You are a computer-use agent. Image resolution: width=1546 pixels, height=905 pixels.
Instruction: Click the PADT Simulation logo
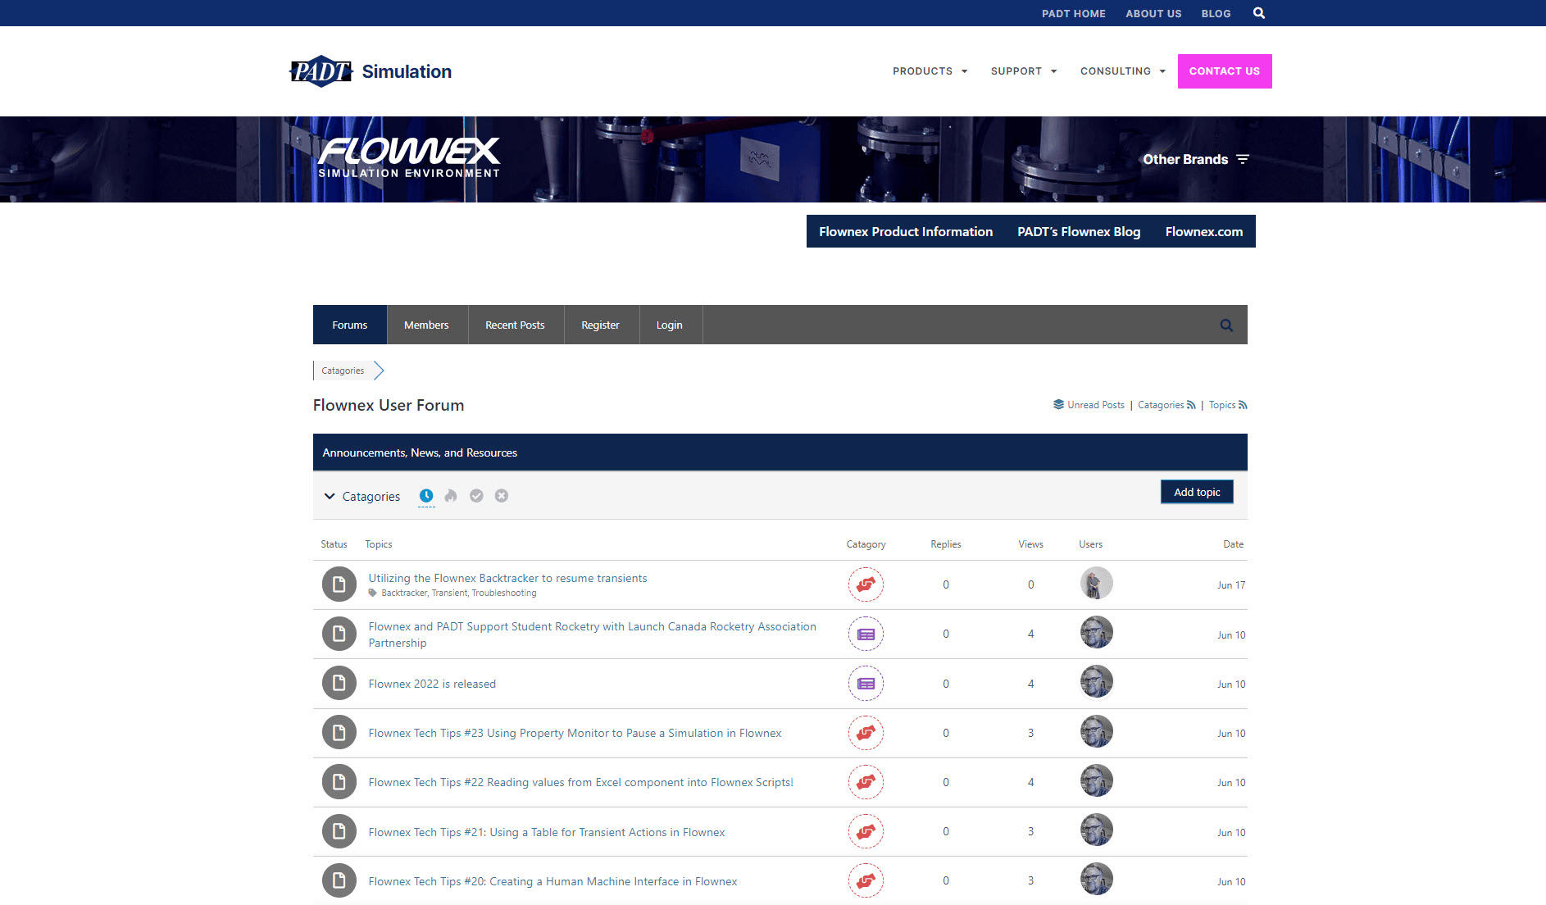point(371,71)
